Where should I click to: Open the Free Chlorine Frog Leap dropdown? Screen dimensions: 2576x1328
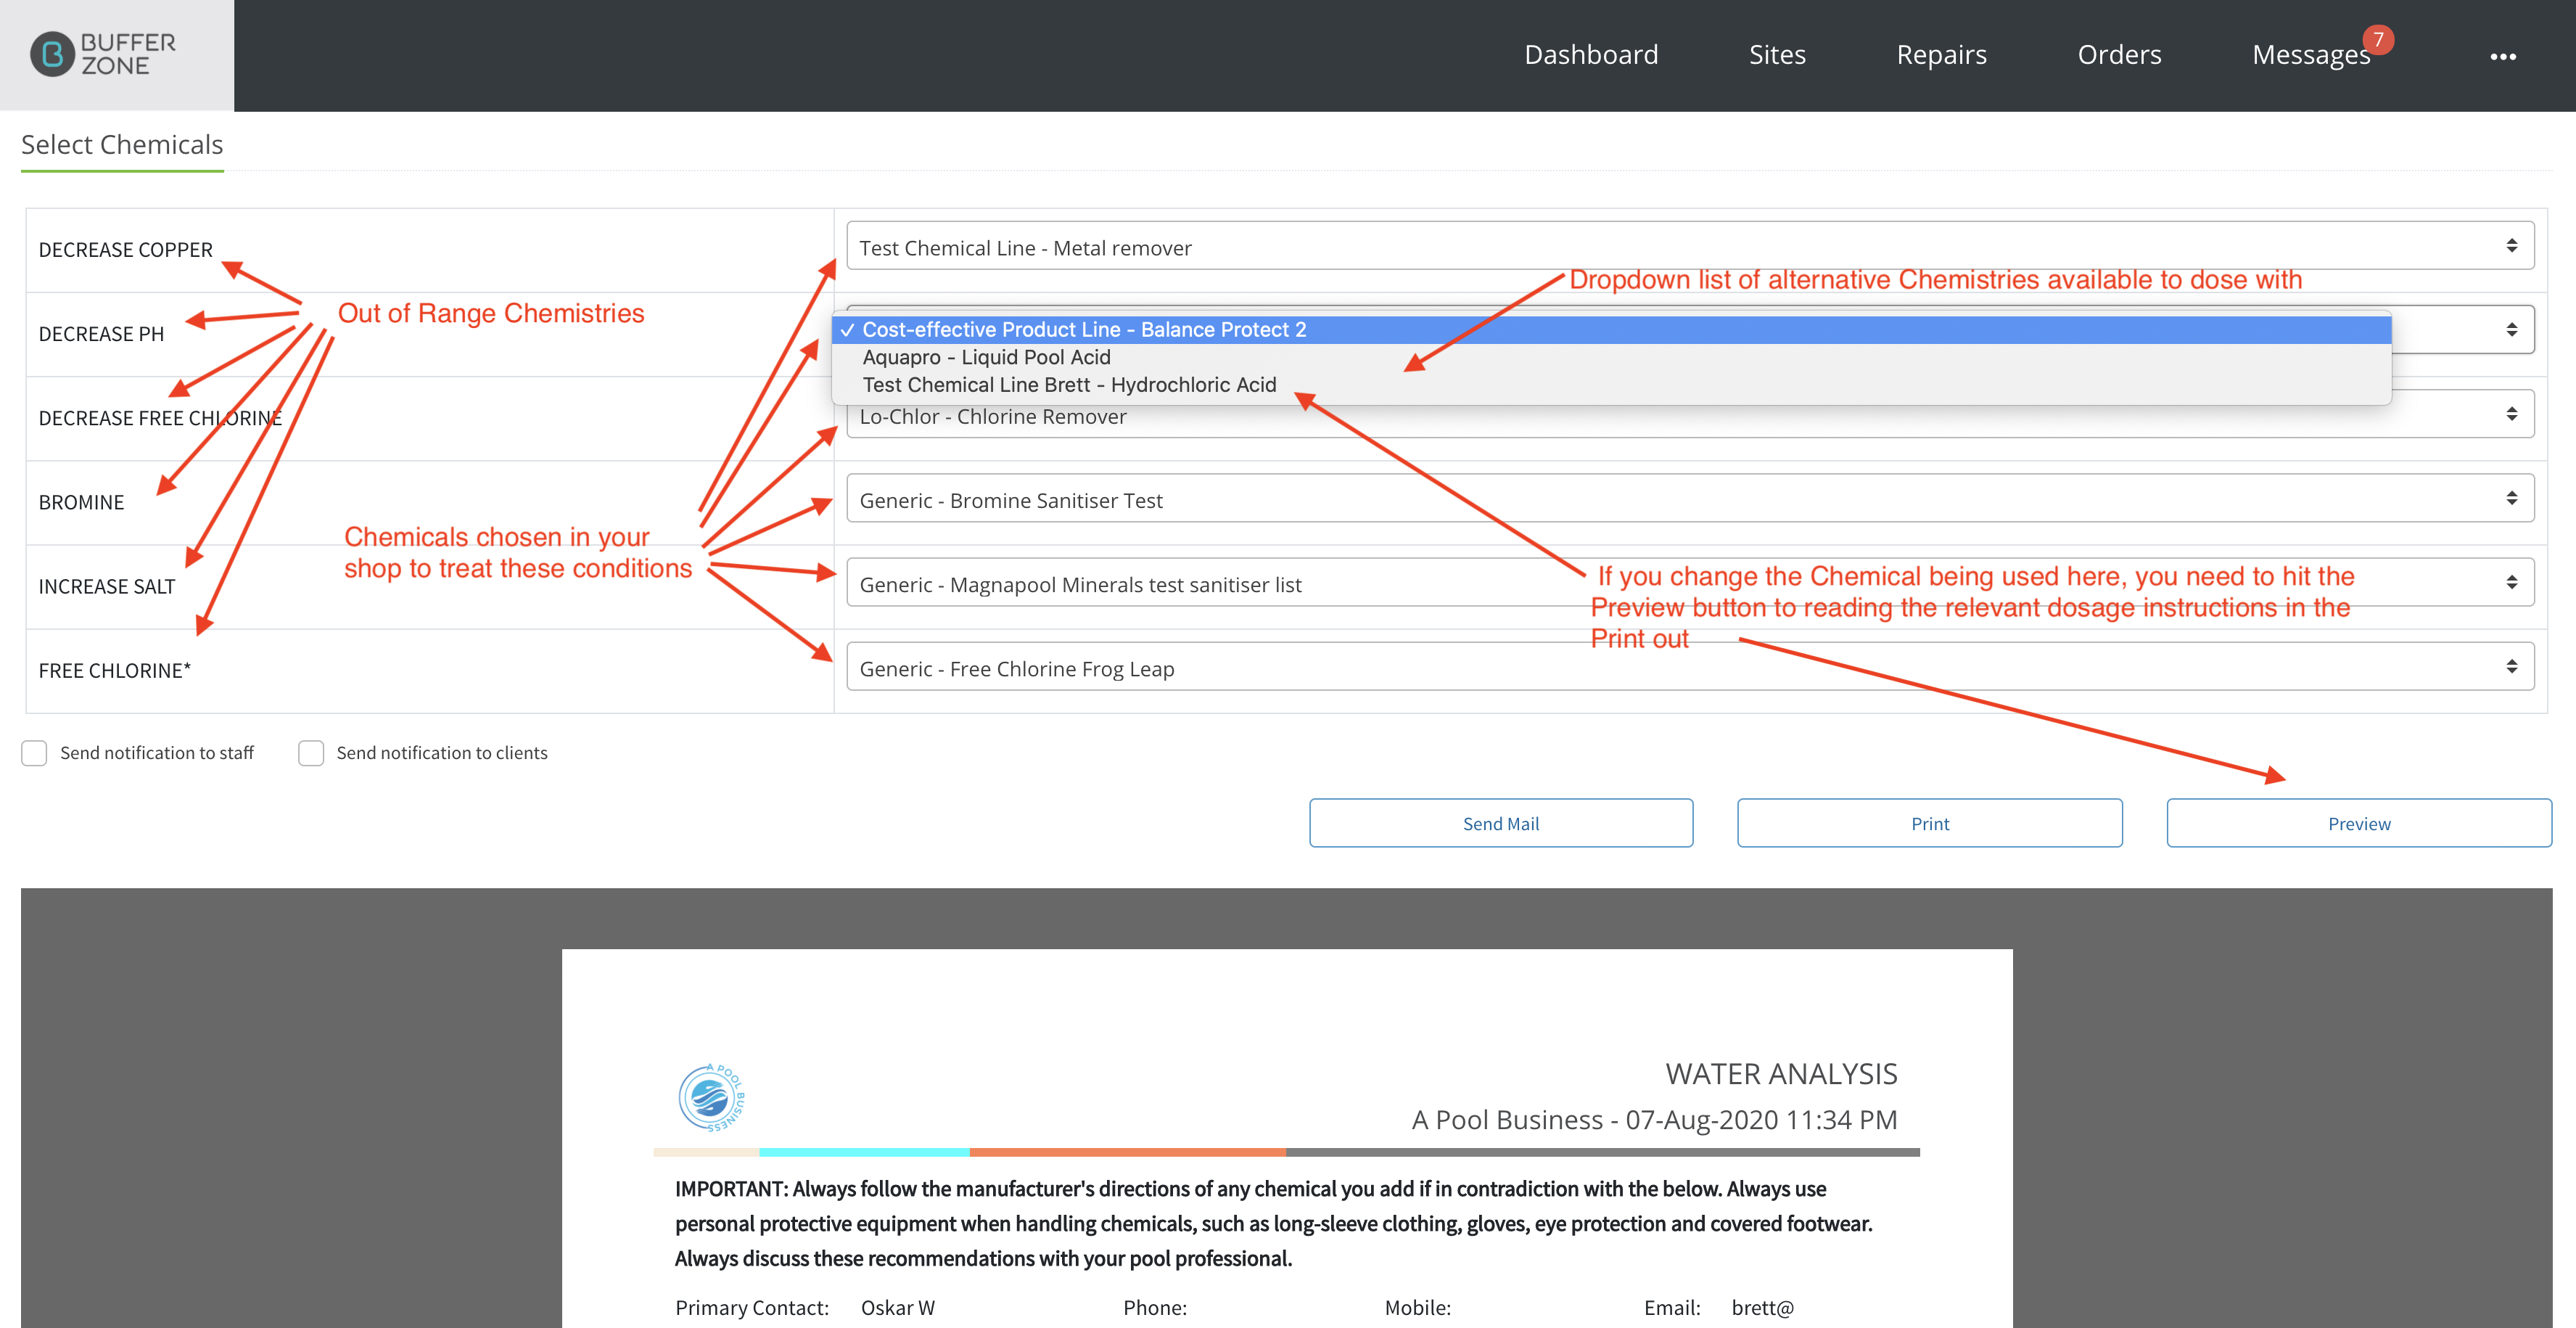coord(1690,666)
